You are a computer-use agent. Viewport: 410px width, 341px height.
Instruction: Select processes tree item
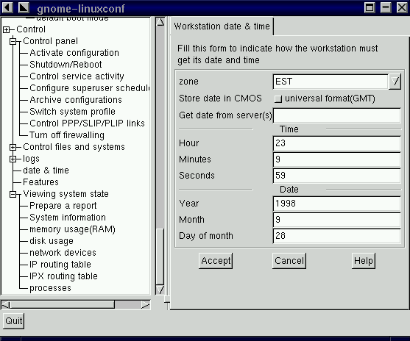point(51,288)
